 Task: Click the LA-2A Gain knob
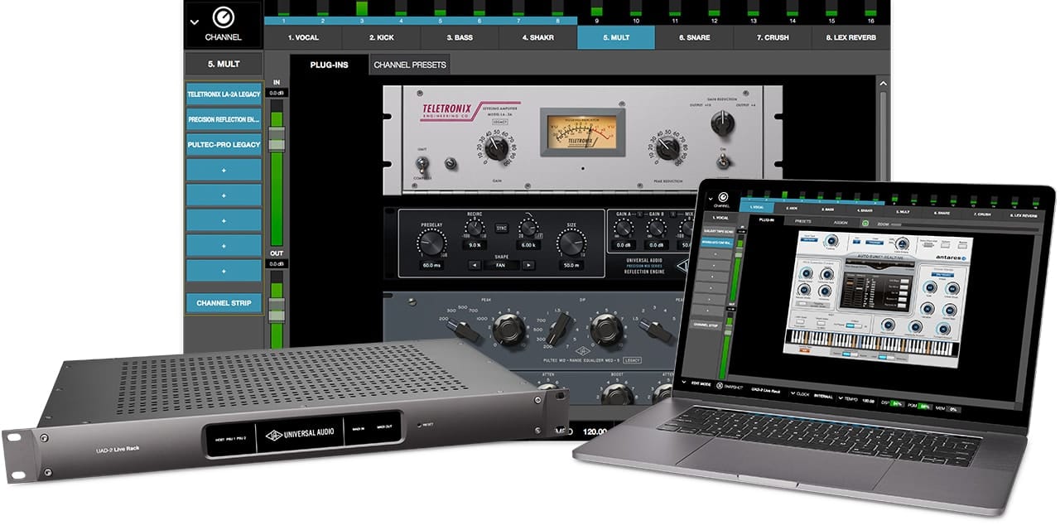(x=494, y=148)
